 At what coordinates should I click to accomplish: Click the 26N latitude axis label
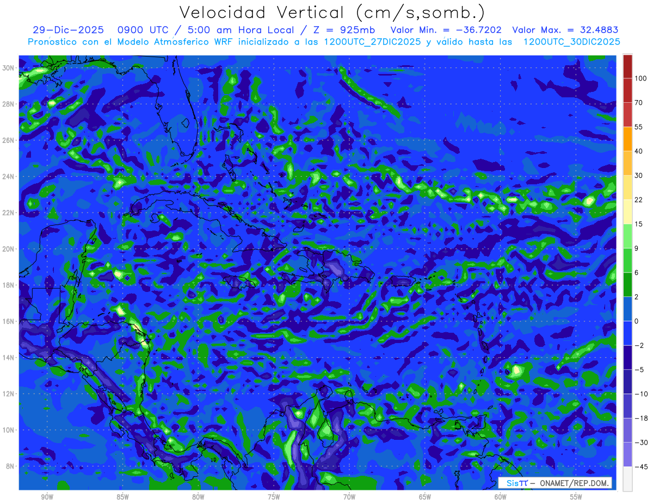(9, 140)
